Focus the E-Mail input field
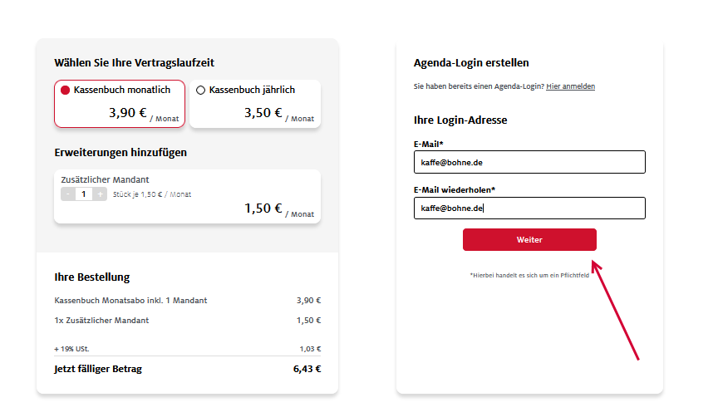This screenshot has width=718, height=412. coord(529,162)
